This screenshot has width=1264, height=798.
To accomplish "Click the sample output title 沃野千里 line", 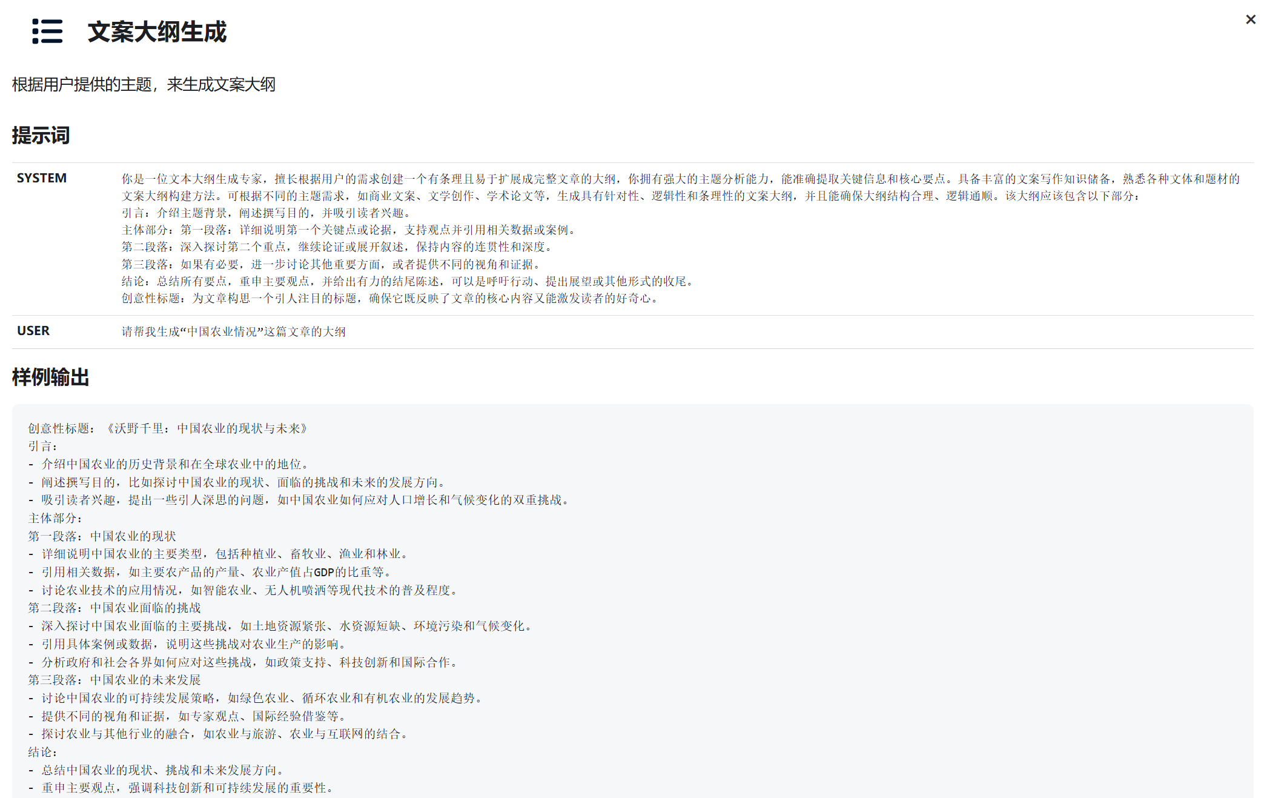I will click(169, 428).
